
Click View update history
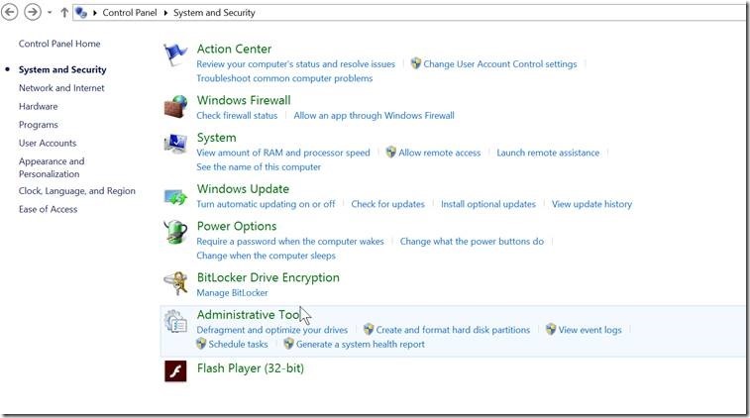click(x=592, y=204)
